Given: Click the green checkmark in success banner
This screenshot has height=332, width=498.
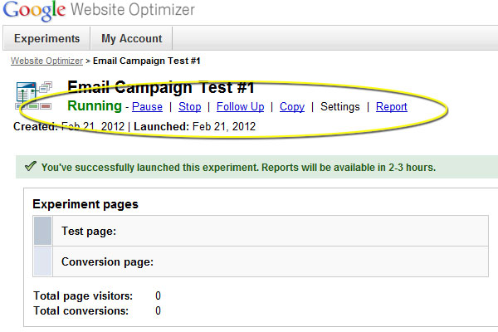Looking at the screenshot, I should pyautogui.click(x=30, y=167).
